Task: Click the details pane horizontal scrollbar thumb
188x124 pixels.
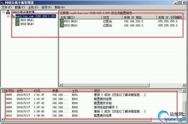Action: click(106, 85)
